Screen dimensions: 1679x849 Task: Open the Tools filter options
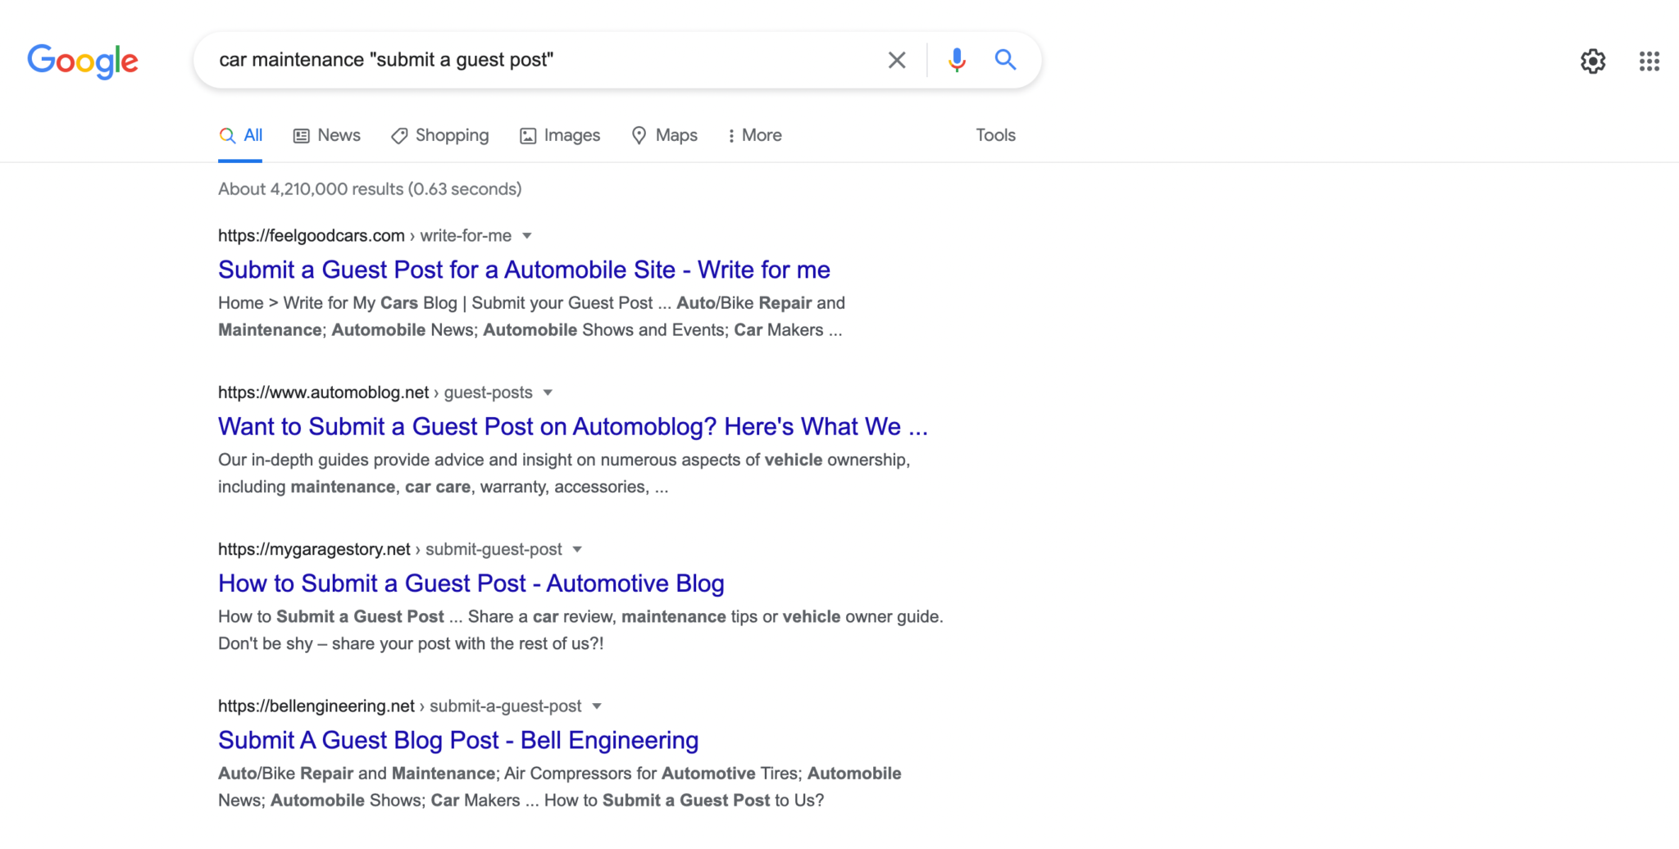pos(995,135)
